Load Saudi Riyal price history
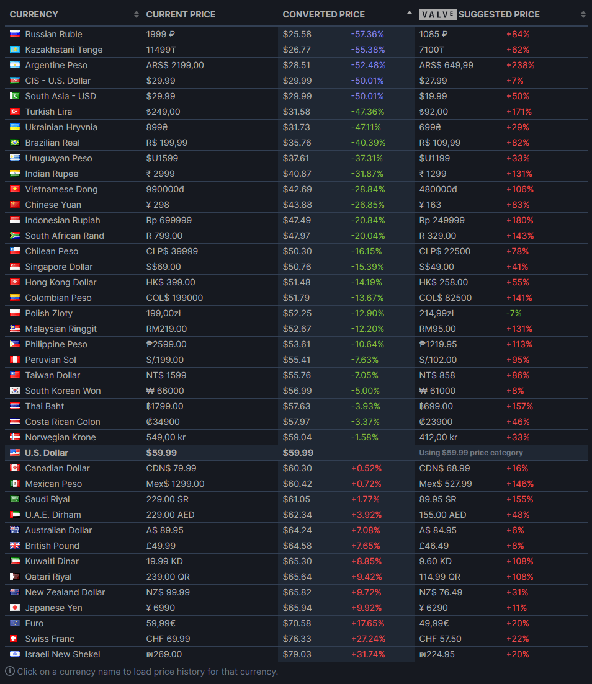The height and width of the screenshot is (684, 592). click(x=48, y=499)
